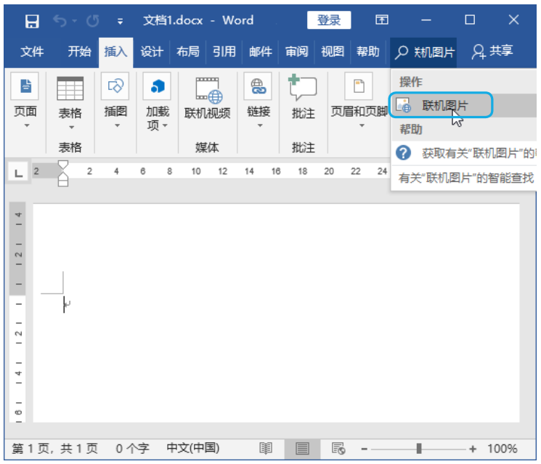Insert a comment with 批注 icon
Image resolution: width=541 pixels, height=464 pixels.
coord(303,97)
